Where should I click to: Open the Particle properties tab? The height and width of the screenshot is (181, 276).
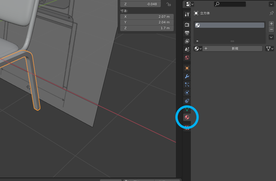(x=187, y=85)
